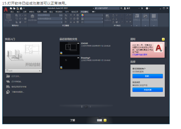
Task: Click the AutoCAD logo in the notification card
Action: (159, 48)
